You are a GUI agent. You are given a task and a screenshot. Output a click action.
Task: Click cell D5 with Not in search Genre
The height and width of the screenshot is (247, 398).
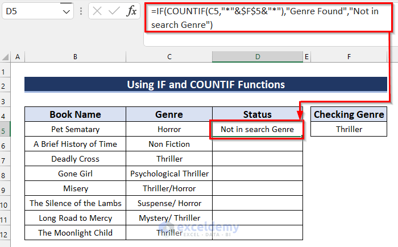click(x=257, y=129)
